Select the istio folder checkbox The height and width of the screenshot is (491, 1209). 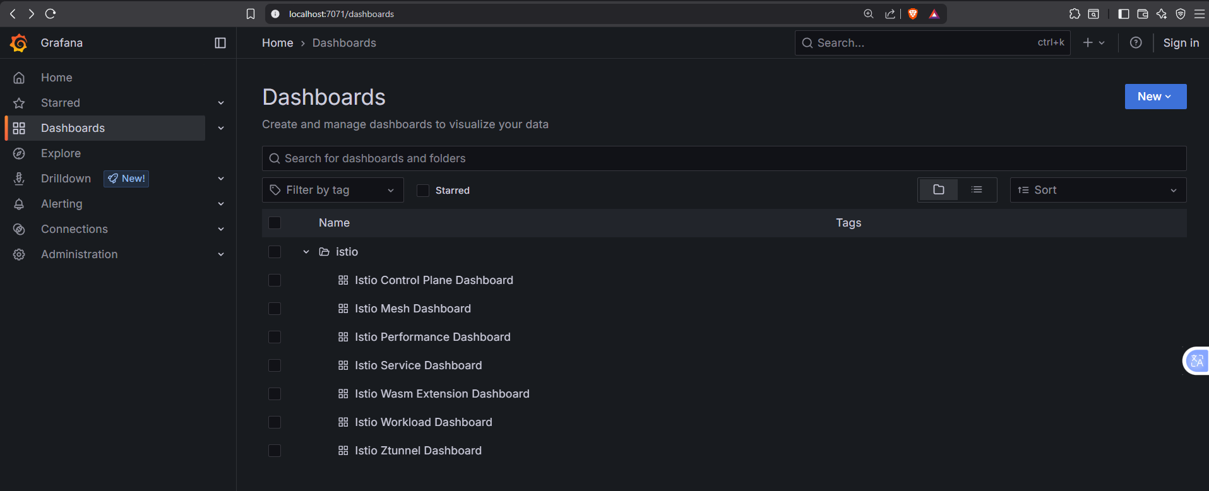(275, 252)
